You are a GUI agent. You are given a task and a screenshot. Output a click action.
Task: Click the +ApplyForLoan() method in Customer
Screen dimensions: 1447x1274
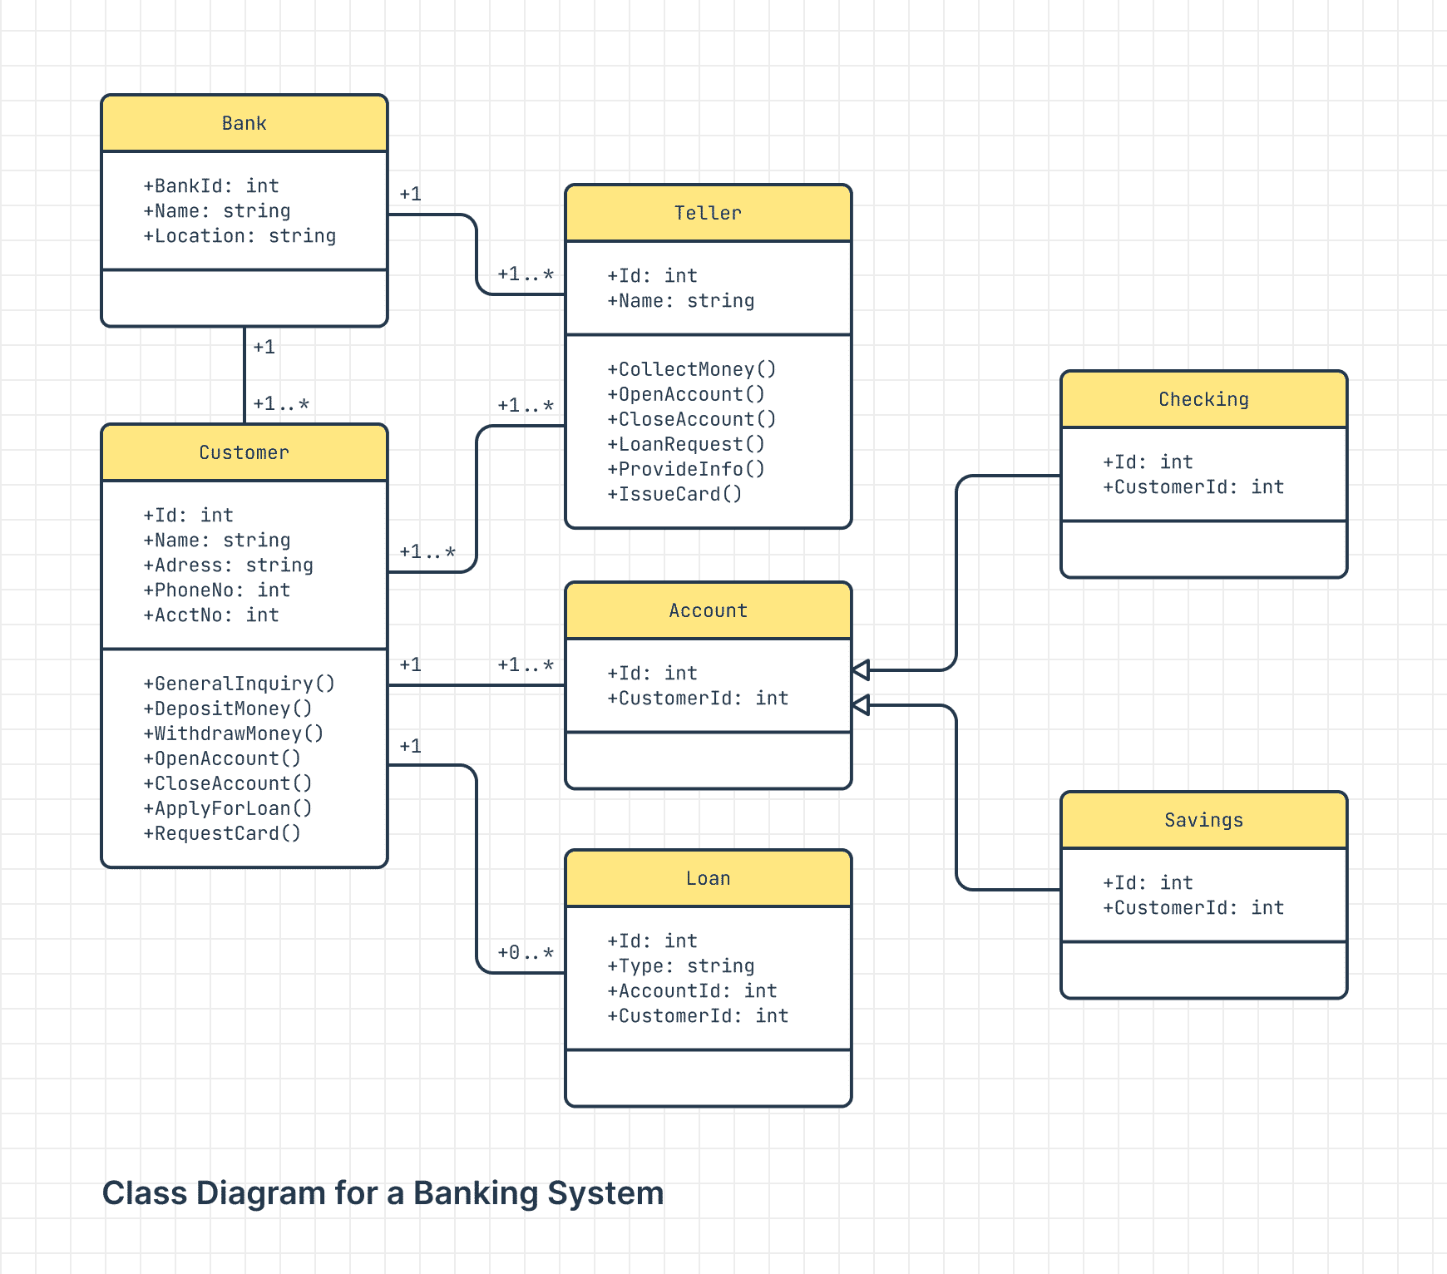(x=228, y=808)
